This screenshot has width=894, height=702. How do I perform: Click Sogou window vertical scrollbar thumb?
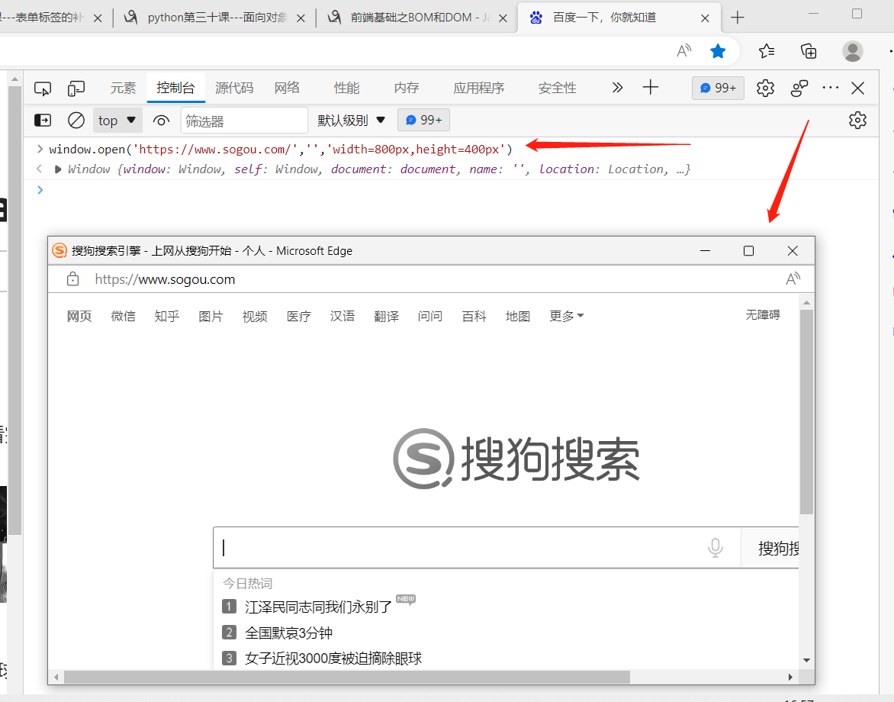pyautogui.click(x=806, y=412)
